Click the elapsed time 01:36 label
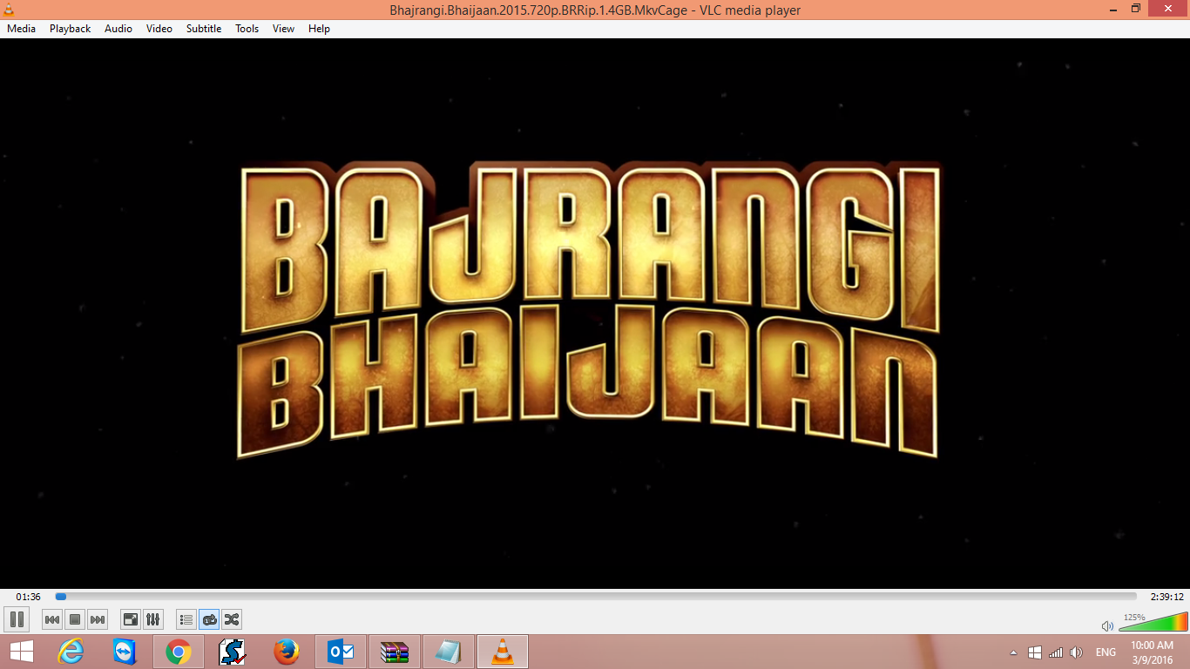Screen dimensions: 1190x669 [x=29, y=597]
